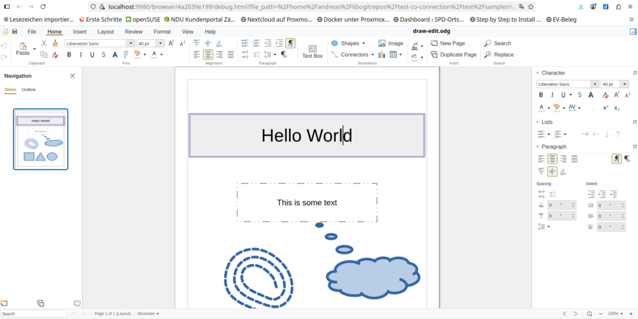Click the Outline font effect icon
This screenshot has width=638, height=319.
click(126, 54)
